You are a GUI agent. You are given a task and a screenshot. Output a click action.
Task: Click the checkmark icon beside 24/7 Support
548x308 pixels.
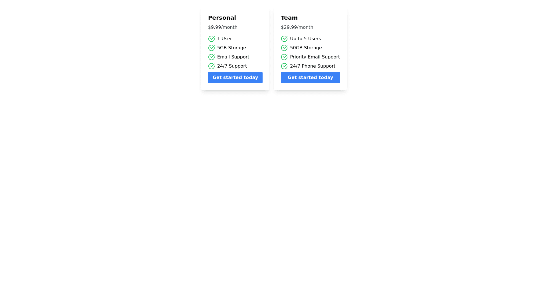211,66
